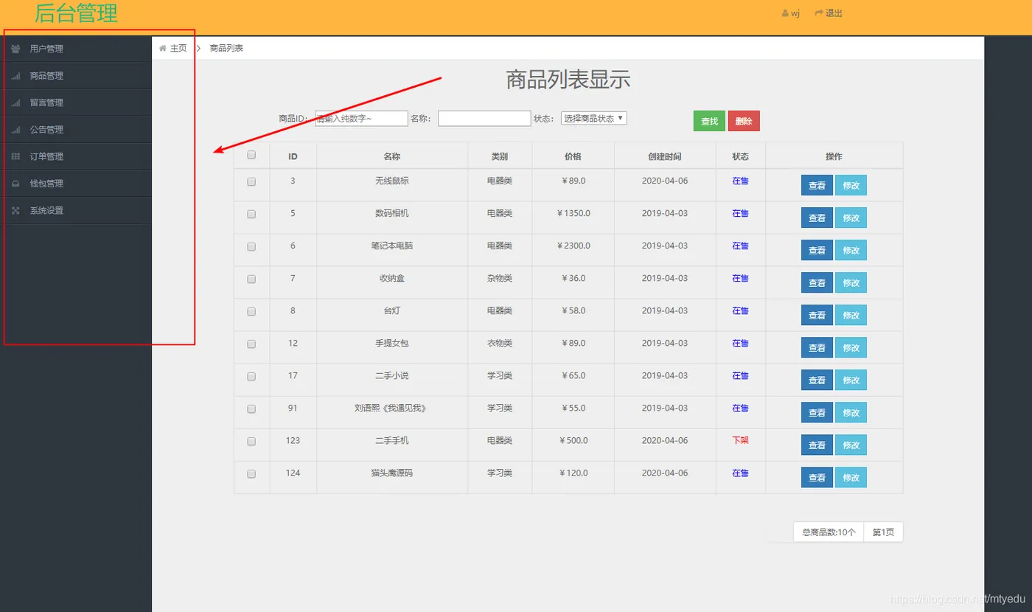Click 查看 for 二手小说
Screen dimensions: 1032x612
tap(817, 380)
